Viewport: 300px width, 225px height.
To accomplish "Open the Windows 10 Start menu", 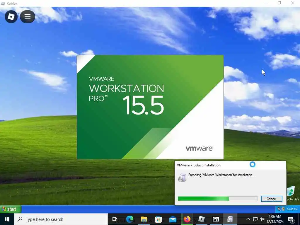I will pyautogui.click(x=7, y=219).
